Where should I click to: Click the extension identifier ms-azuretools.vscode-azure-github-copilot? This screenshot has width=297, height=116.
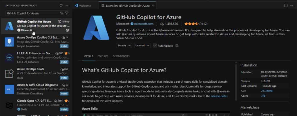pos(274,74)
